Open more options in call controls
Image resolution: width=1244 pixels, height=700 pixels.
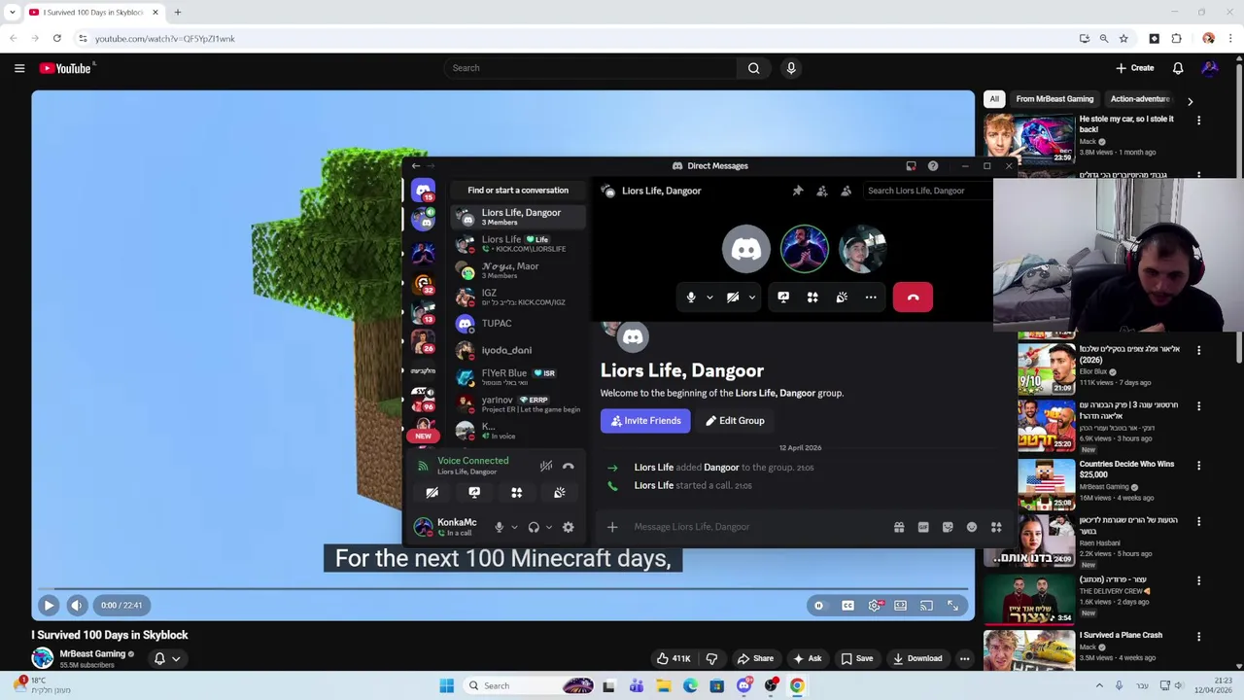[x=871, y=297]
